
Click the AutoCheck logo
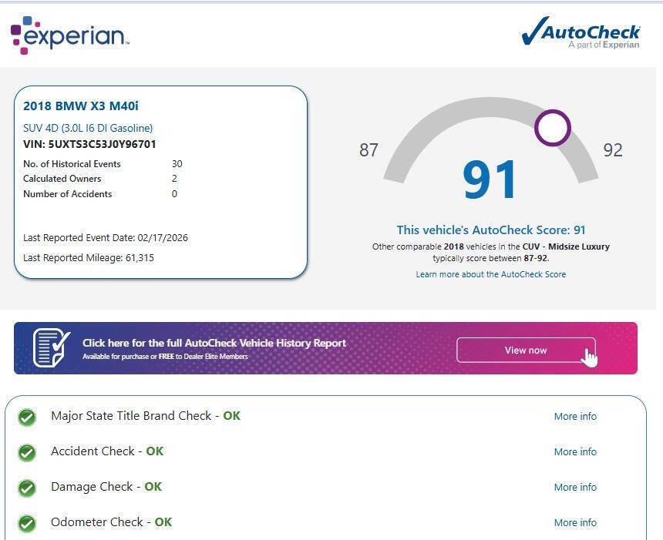pos(581,33)
